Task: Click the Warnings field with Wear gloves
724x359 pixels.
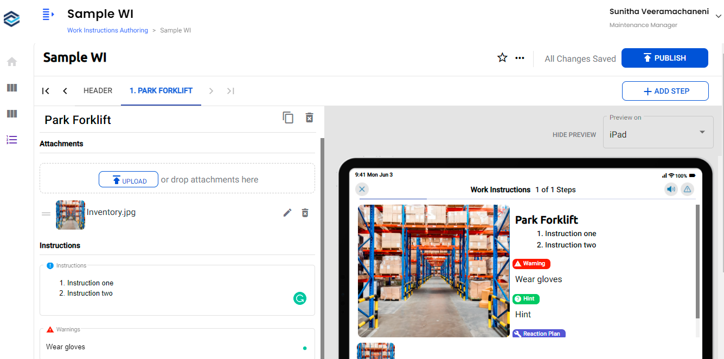Action: coord(177,344)
